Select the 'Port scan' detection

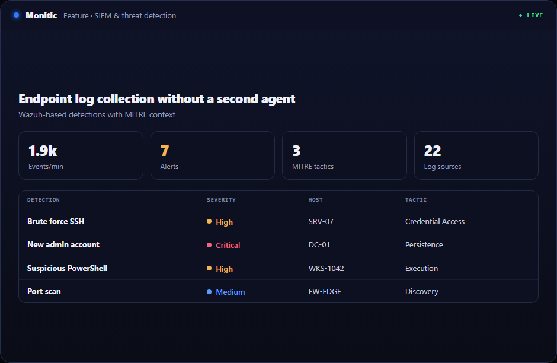tap(44, 292)
